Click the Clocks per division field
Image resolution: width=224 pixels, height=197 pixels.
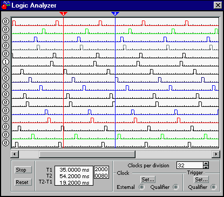[190, 165]
